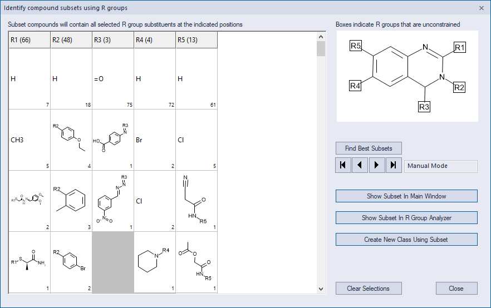The height and width of the screenshot is (308, 491).
Task: Select the R5 (13) column header
Action: [x=197, y=40]
